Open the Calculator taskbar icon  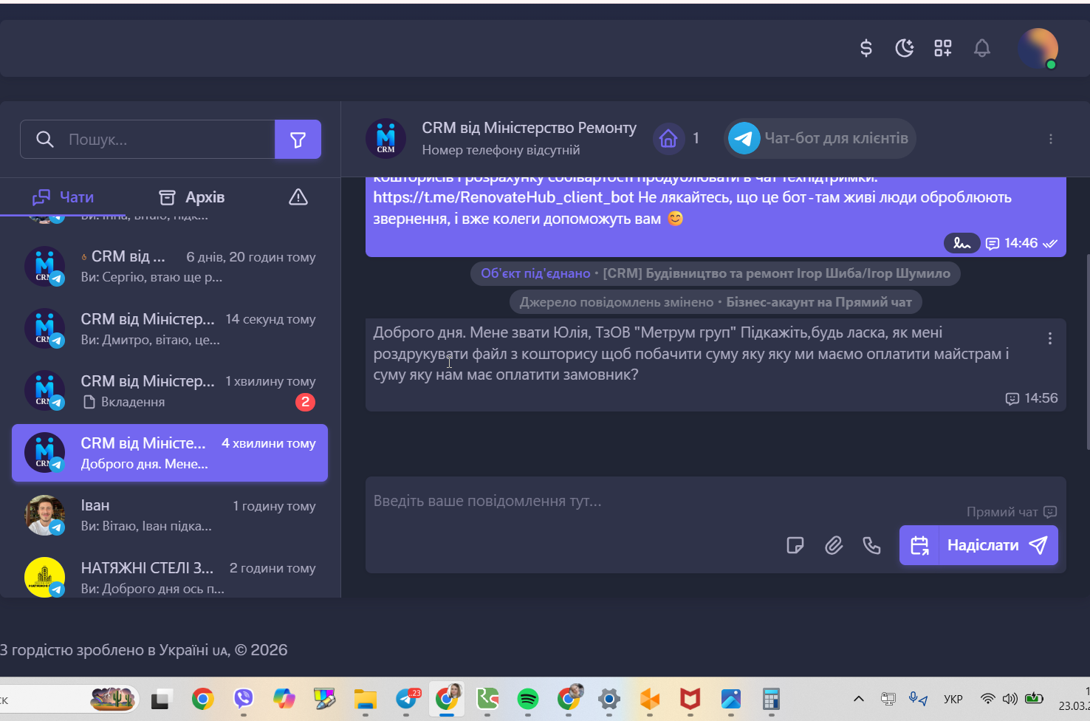pos(771,699)
